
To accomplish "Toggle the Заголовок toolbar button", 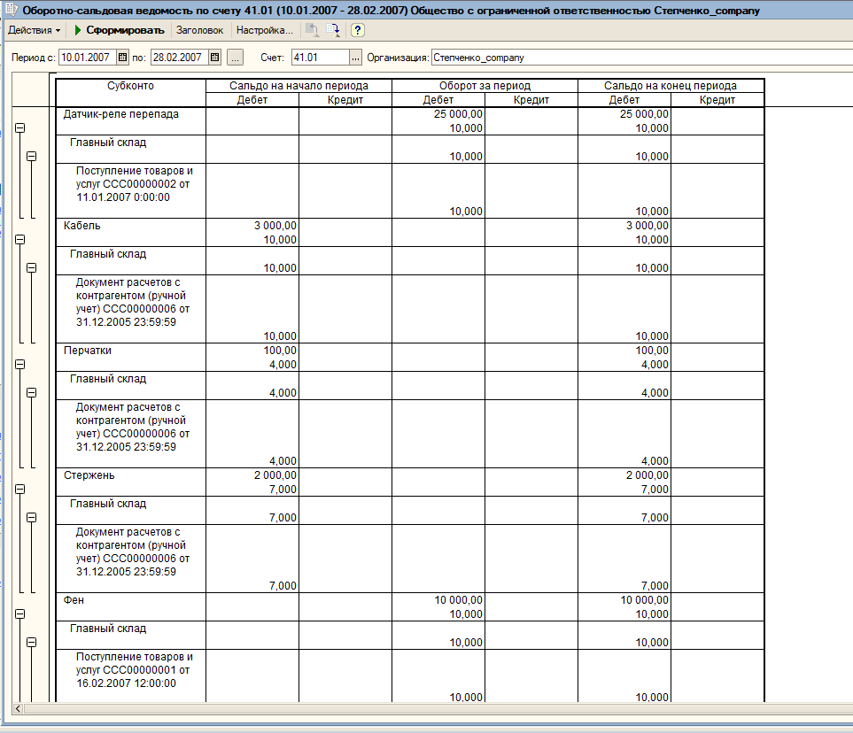I will coord(199,30).
